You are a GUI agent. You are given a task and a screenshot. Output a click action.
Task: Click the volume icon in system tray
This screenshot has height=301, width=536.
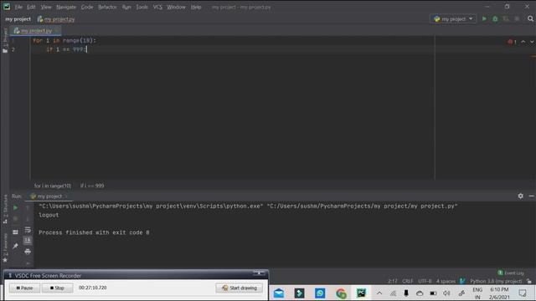(x=446, y=293)
